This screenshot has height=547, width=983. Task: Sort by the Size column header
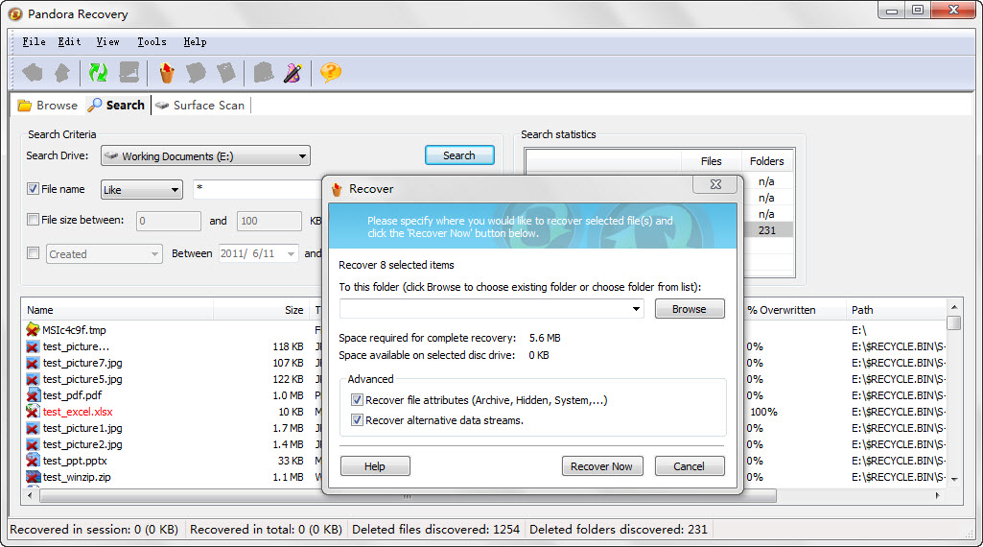click(262, 310)
